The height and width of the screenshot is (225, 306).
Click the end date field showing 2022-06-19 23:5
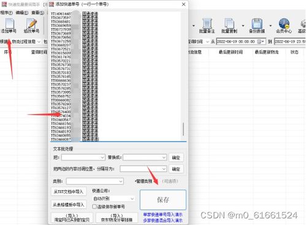(x=290, y=42)
